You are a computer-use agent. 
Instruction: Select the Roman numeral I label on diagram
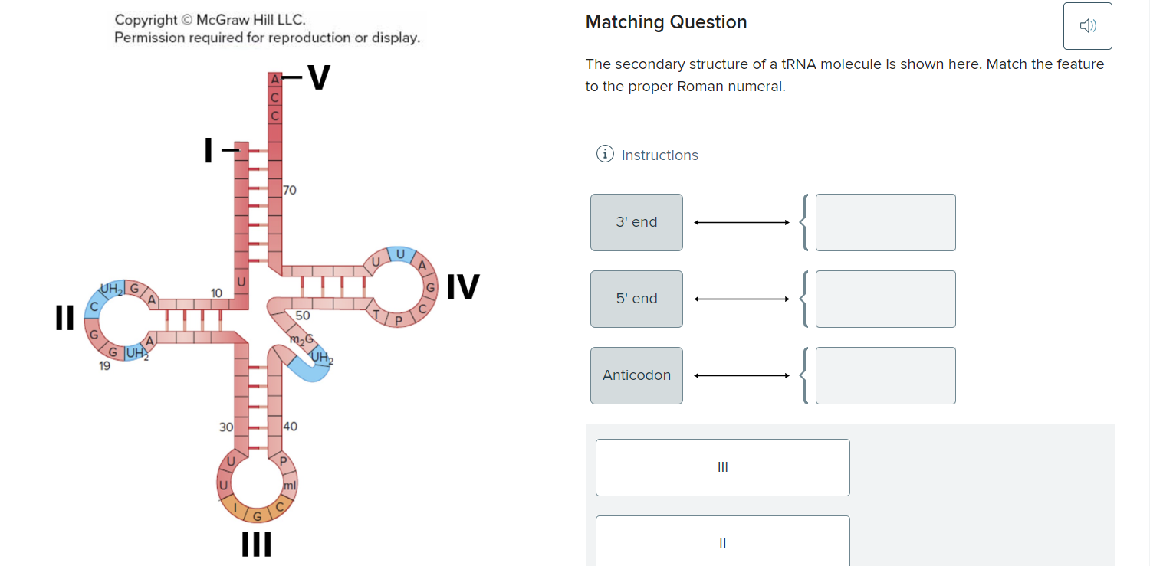click(208, 150)
